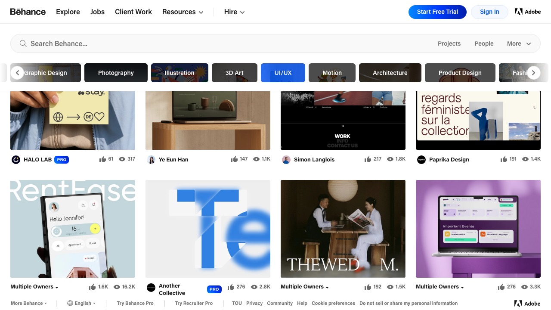Viewport: 551px width, 310px height.
Task: Click the like icon on Paprika Design project
Action: 504,159
